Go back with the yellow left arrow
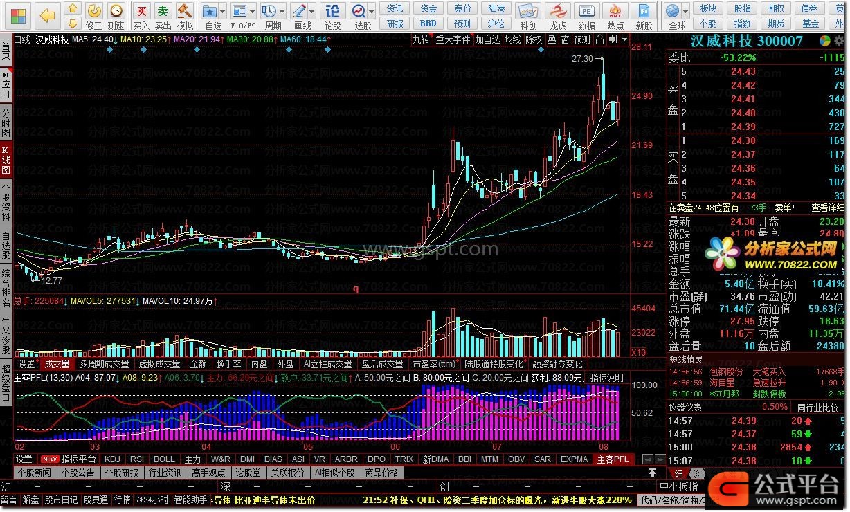 click(x=46, y=15)
